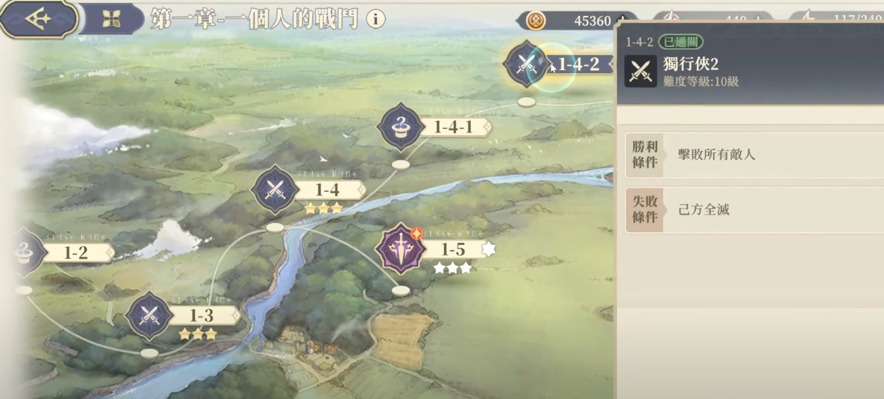Click the gold coin currency icon
This screenshot has width=884, height=399.
pyautogui.click(x=535, y=21)
